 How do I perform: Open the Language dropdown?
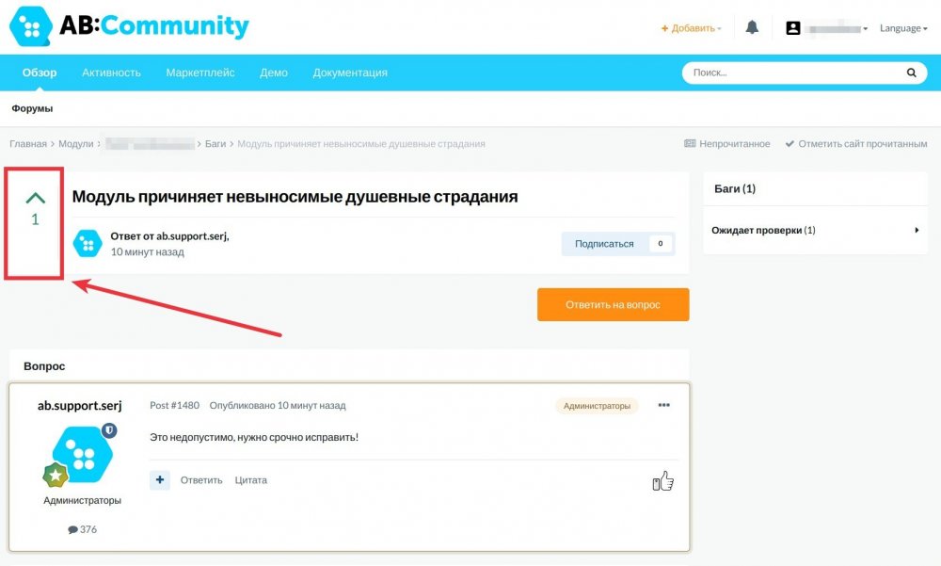(903, 28)
